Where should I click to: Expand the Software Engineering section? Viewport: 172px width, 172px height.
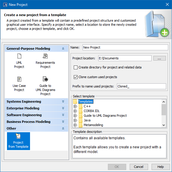(x=63, y=115)
